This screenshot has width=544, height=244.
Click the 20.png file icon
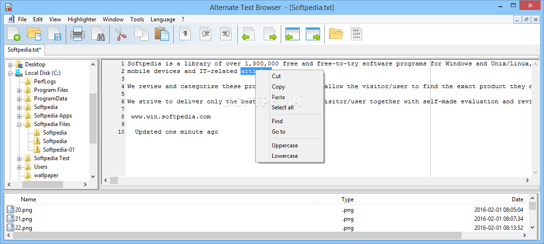coord(11,209)
